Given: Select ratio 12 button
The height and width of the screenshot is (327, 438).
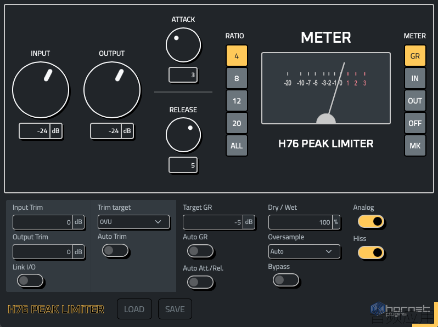Looking at the screenshot, I should point(237,101).
